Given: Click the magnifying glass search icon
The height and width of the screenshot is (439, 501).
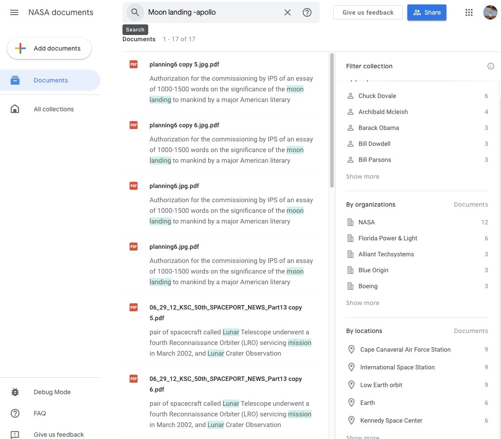Looking at the screenshot, I should [135, 12].
